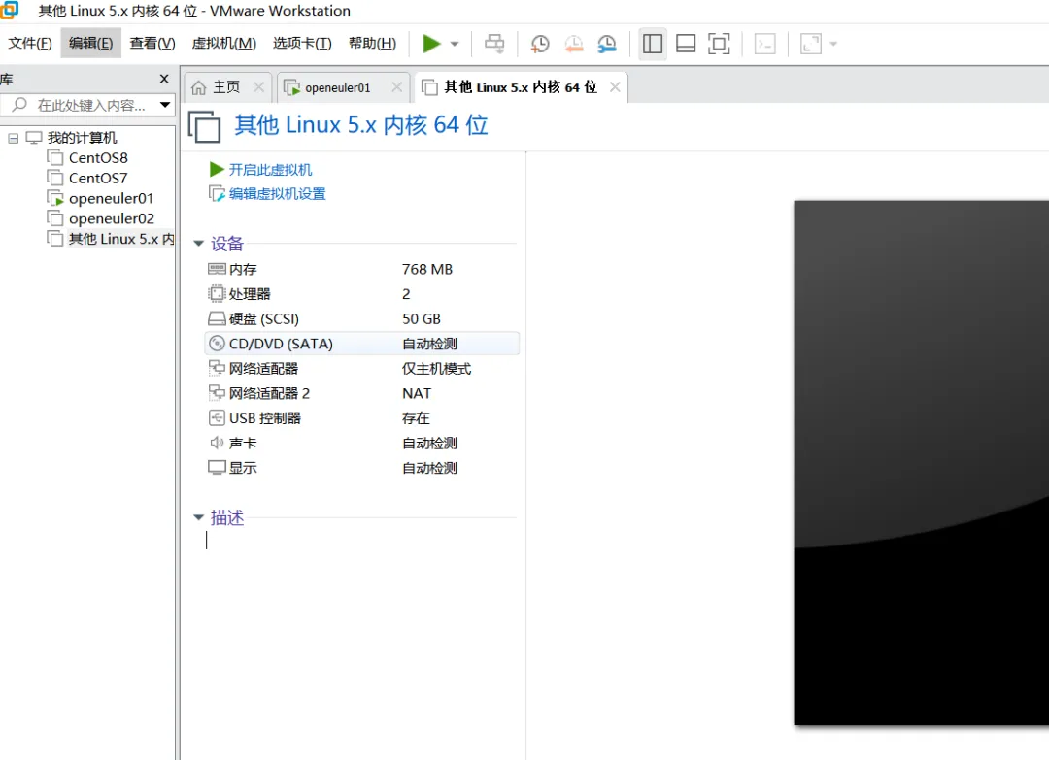Open the snapshot manager icon
1049x760 pixels.
point(607,44)
